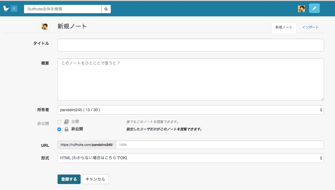
Task: Open the user avatar in the header
Action: click(301, 9)
